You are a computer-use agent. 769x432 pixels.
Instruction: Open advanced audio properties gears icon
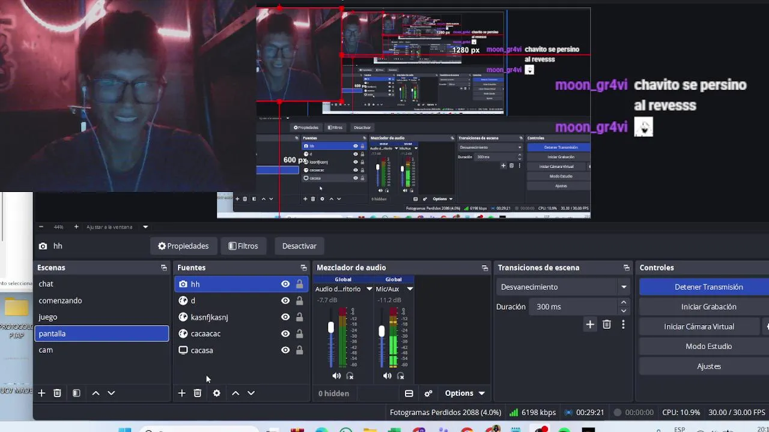coord(428,394)
